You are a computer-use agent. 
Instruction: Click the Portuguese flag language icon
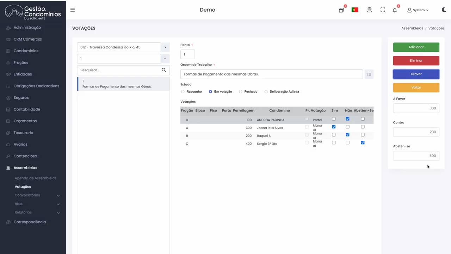tap(355, 10)
